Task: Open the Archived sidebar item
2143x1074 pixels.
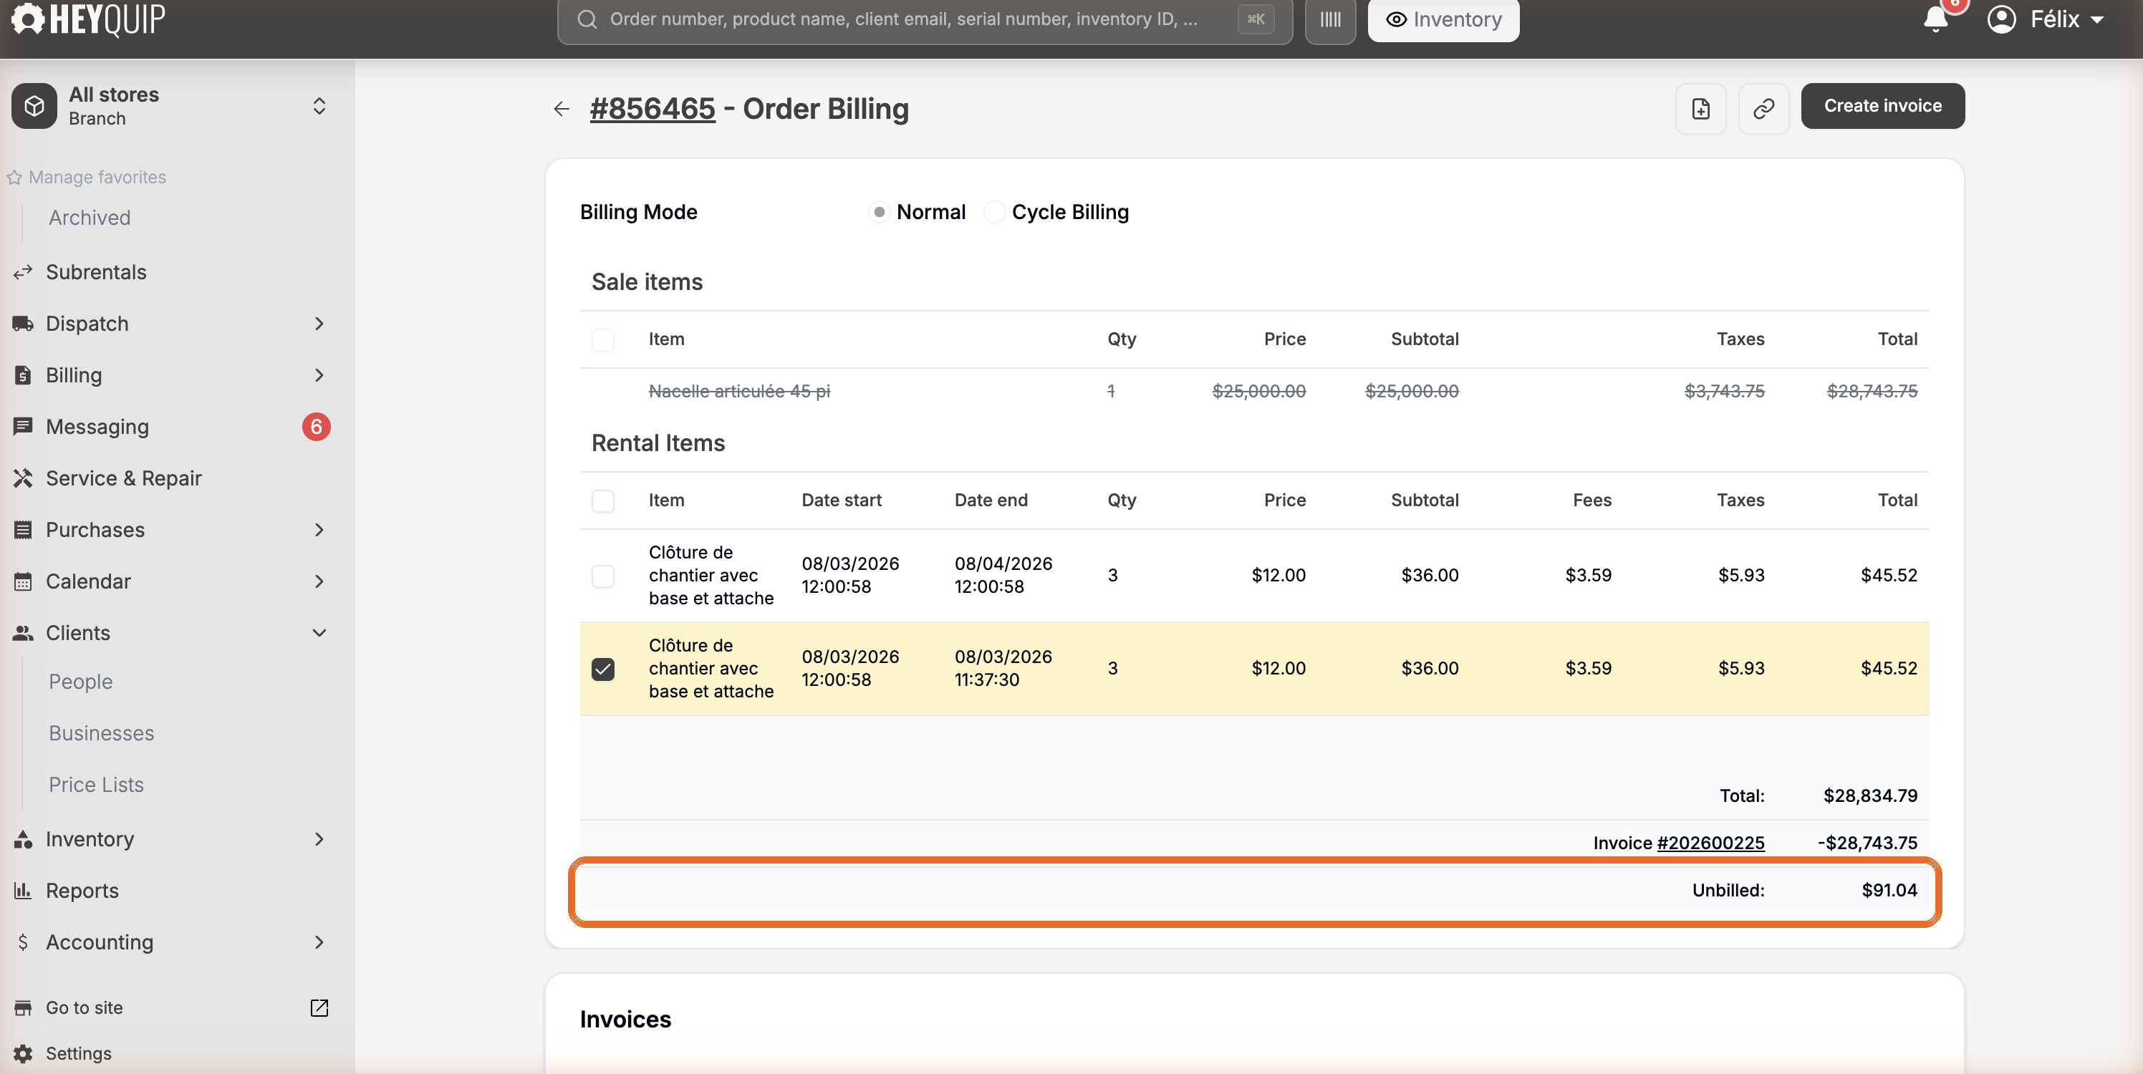Action: pos(90,218)
